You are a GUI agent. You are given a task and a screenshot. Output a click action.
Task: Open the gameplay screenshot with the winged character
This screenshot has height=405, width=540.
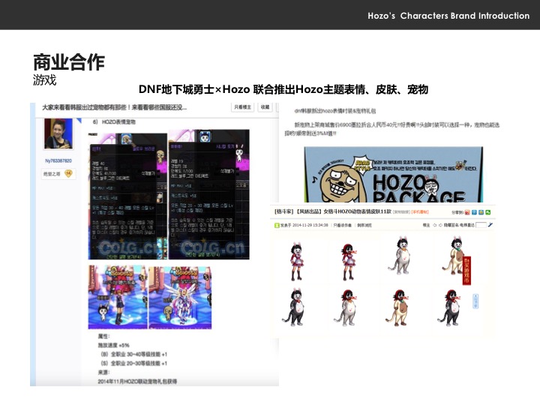(x=180, y=297)
